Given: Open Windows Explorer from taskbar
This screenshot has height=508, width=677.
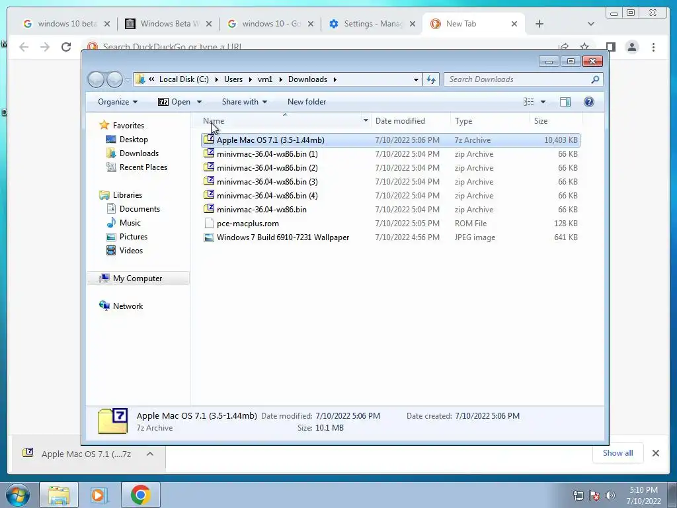Looking at the screenshot, I should [x=59, y=495].
